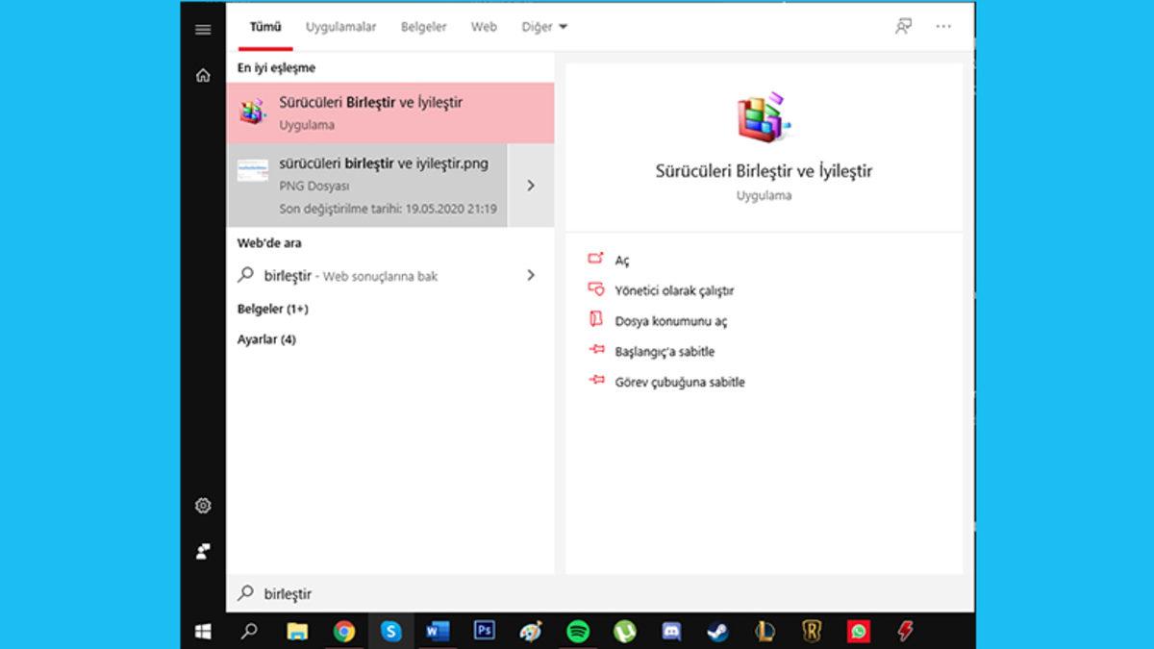Expand the PNG file result chevron

click(531, 185)
